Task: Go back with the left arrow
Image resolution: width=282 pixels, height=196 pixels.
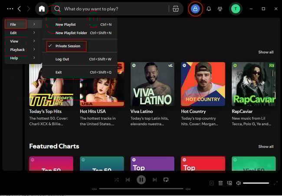Action: [x=20, y=9]
